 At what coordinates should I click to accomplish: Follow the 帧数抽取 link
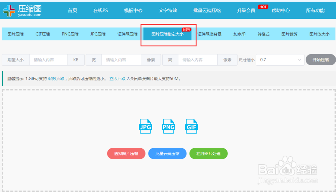click(x=56, y=79)
